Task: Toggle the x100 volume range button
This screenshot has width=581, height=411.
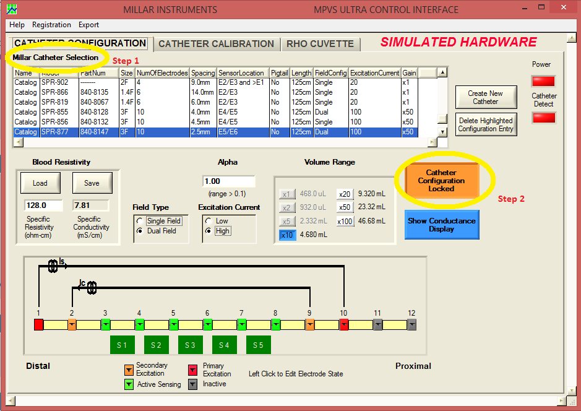Action: (x=345, y=221)
